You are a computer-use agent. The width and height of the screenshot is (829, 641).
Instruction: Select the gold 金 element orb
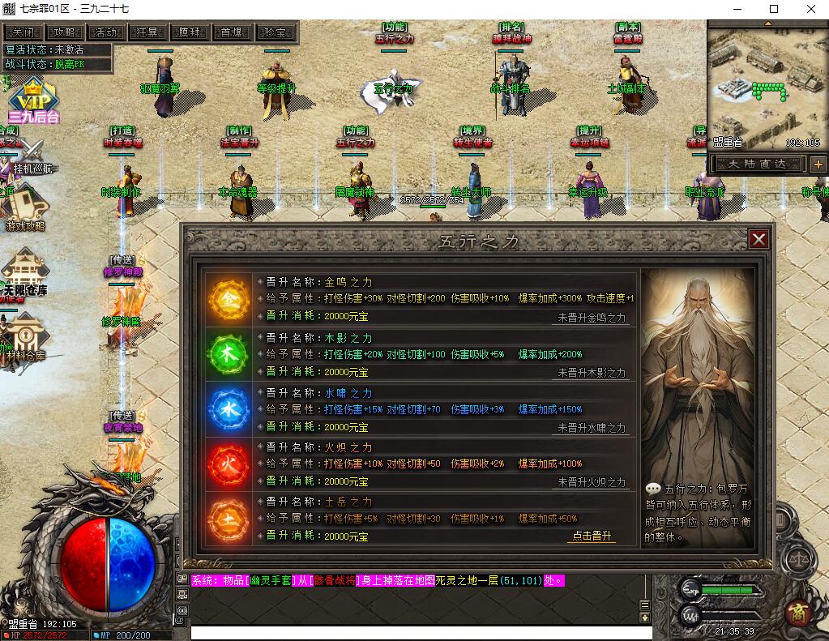point(229,299)
